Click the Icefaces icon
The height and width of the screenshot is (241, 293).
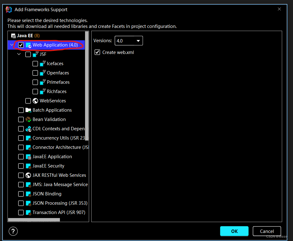click(x=43, y=64)
